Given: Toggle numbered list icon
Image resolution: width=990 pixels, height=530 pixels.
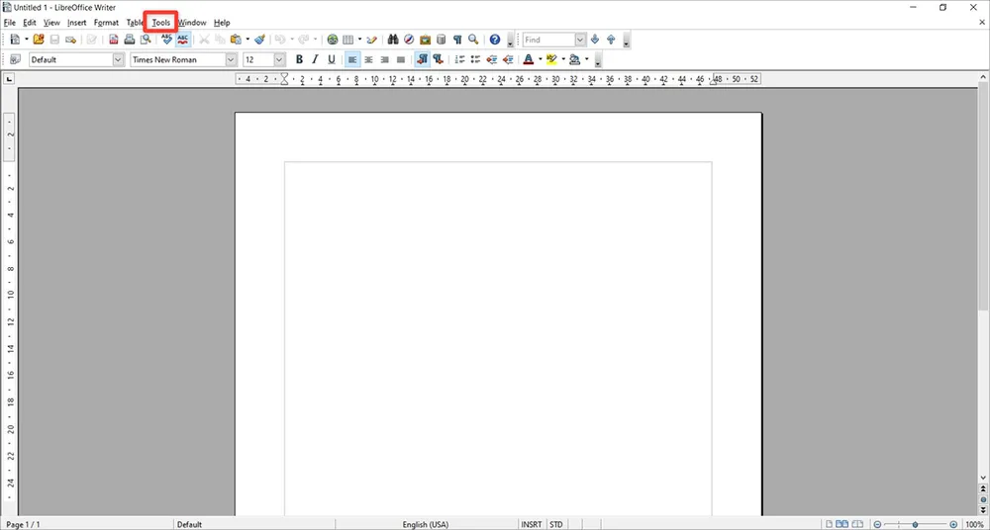Looking at the screenshot, I should (459, 59).
